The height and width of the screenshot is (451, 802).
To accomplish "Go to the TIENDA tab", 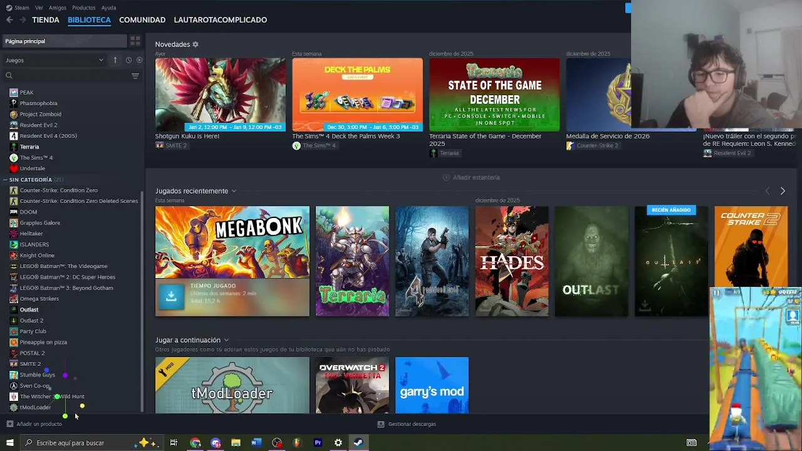I will pos(46,20).
